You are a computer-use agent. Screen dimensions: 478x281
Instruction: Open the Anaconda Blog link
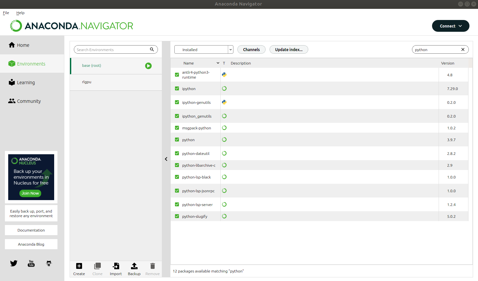click(31, 244)
